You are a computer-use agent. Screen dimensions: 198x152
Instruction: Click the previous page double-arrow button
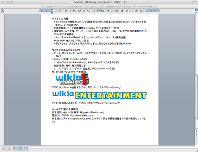coord(196,137)
